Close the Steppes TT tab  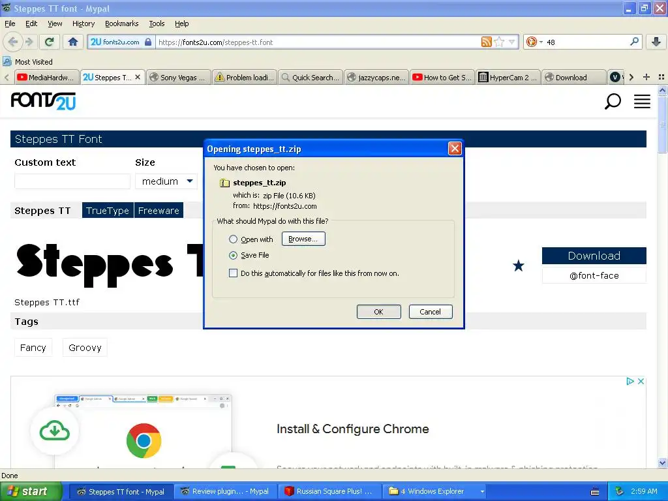(x=138, y=77)
